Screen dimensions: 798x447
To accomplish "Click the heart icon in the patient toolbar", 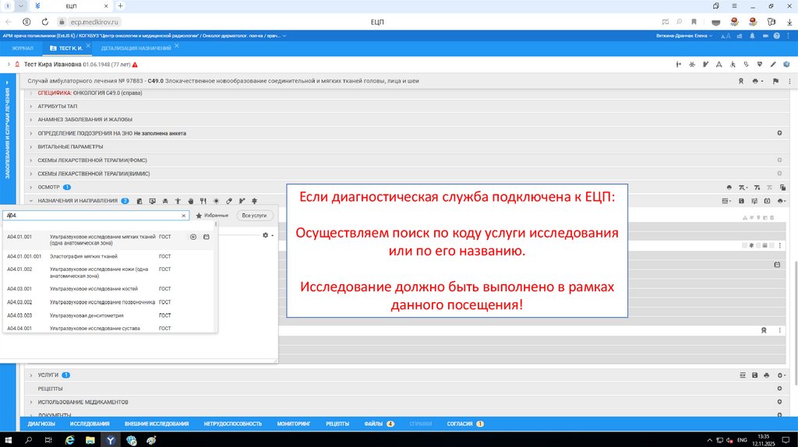I will [x=759, y=65].
